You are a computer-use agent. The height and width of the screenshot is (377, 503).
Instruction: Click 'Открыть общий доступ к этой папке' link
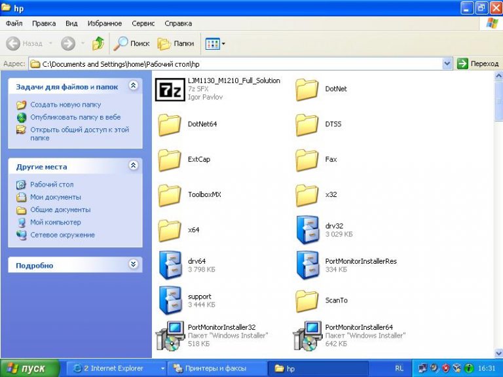[x=79, y=134]
